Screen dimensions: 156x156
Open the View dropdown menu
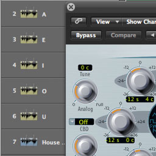106,22
